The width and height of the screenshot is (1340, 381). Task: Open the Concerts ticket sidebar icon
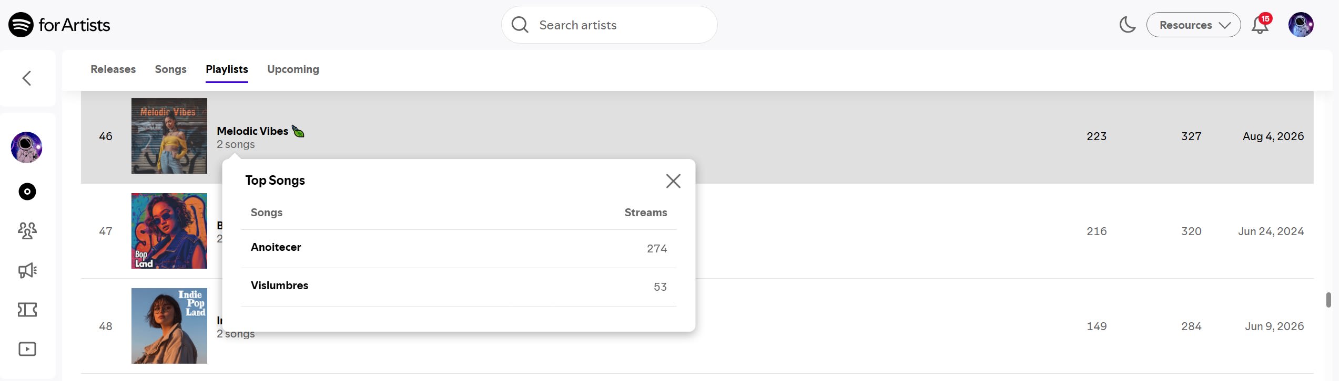pyautogui.click(x=27, y=310)
